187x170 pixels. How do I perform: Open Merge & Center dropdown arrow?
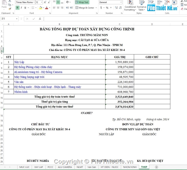(x=96, y=8)
